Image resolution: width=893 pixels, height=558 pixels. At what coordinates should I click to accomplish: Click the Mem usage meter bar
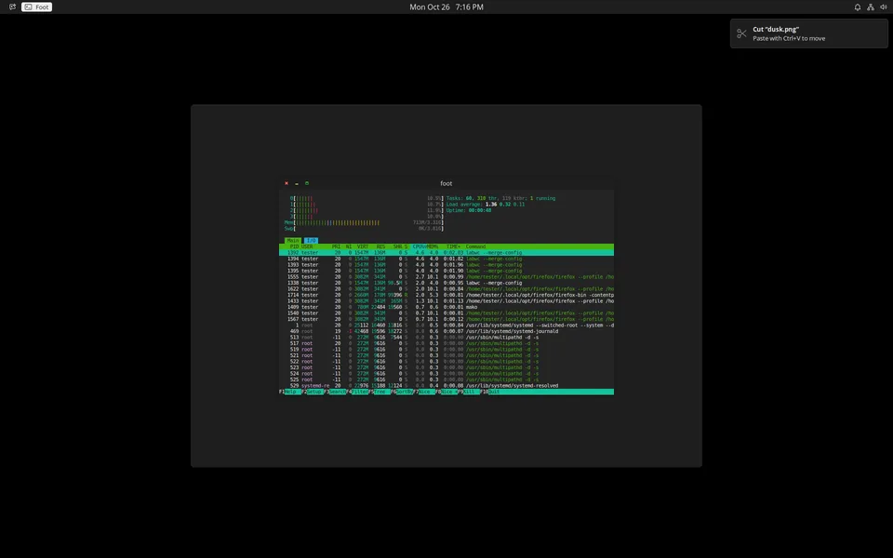(364, 222)
